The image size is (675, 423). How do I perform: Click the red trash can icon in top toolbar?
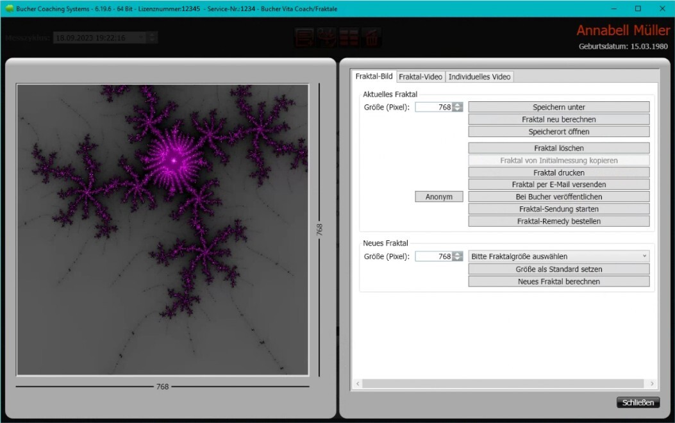point(372,37)
